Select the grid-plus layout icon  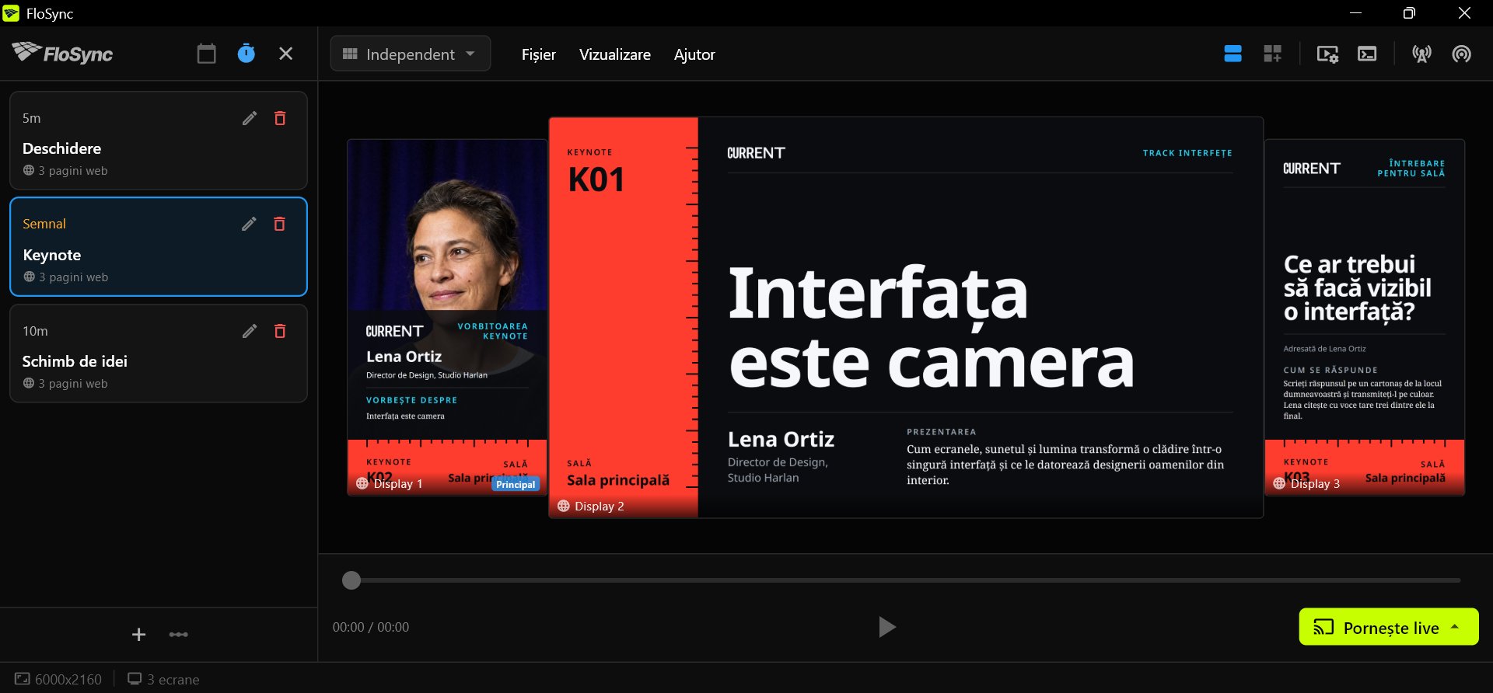coord(1272,54)
